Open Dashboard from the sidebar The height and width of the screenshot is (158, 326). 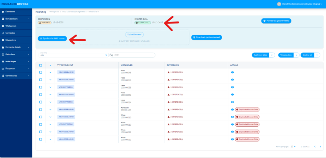coord(16,12)
